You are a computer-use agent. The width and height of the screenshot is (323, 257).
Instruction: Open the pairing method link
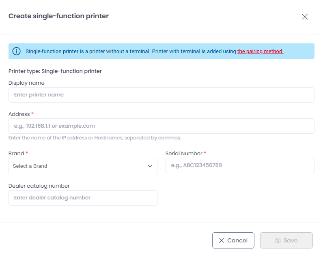[x=260, y=51]
